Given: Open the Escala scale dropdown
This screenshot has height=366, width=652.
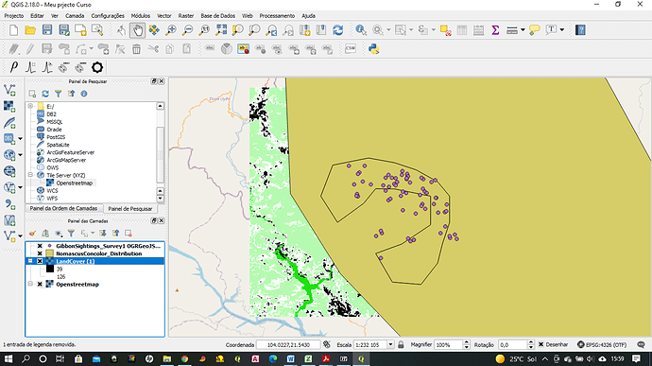Looking at the screenshot, I should coord(390,345).
